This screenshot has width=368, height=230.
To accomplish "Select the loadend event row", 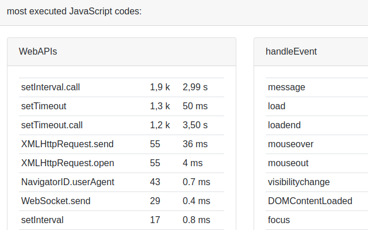I will click(317, 125).
